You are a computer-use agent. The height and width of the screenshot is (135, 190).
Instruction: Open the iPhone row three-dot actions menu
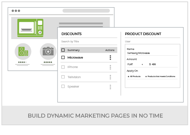pyautogui.click(x=110, y=67)
